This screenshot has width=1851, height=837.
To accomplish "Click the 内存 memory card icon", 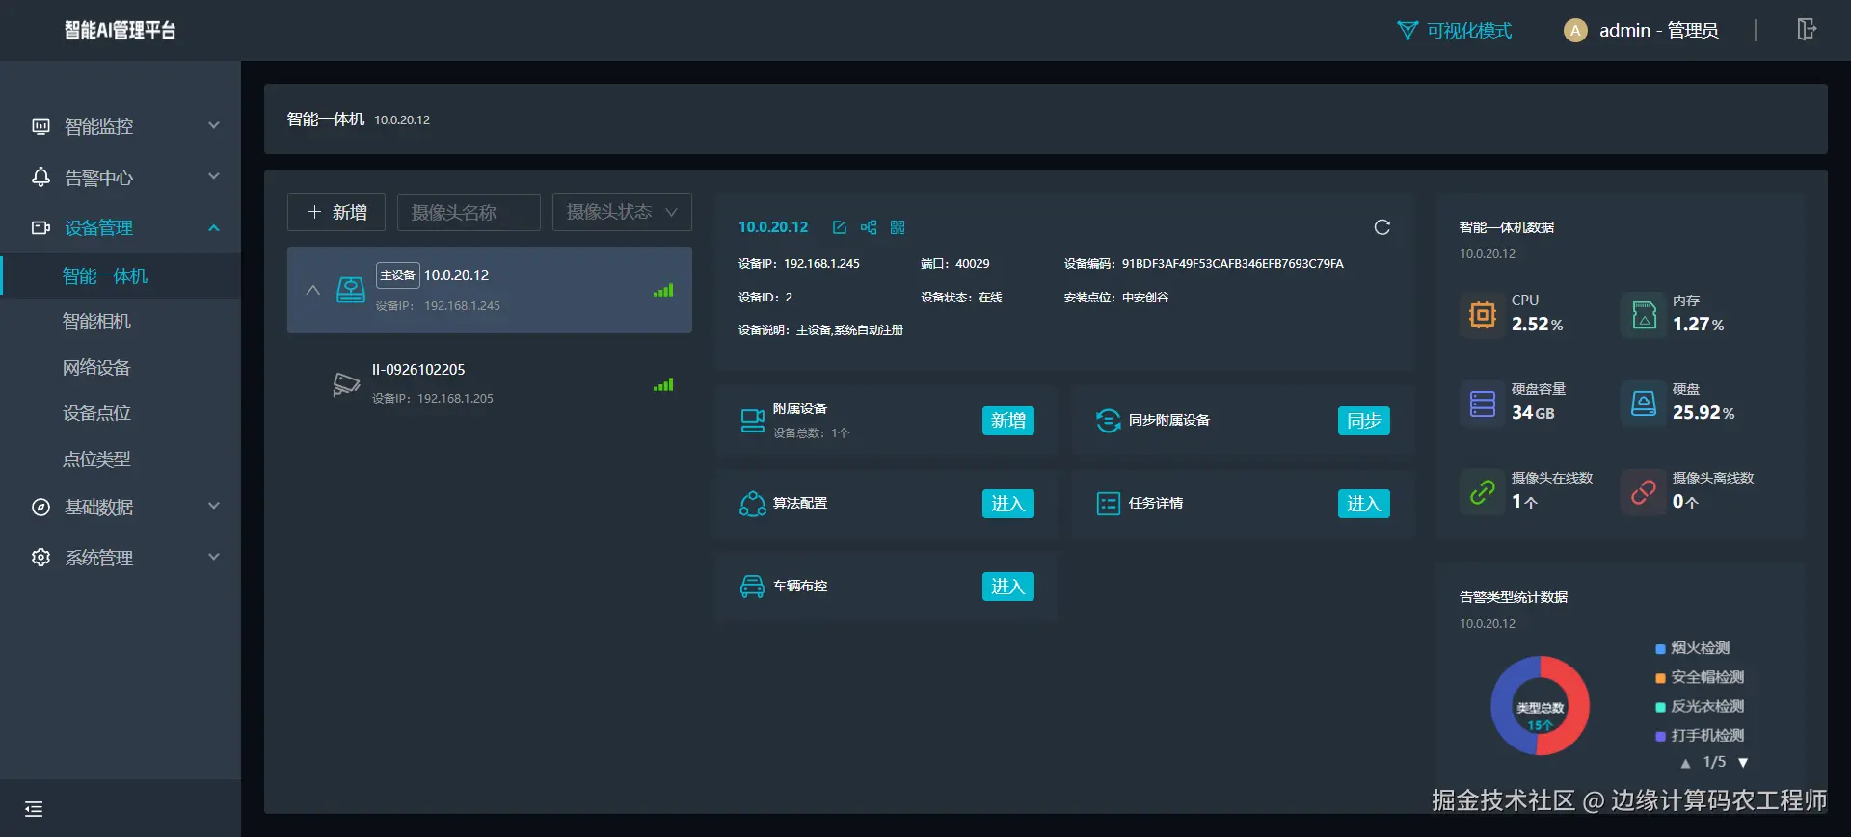I will click(1644, 315).
